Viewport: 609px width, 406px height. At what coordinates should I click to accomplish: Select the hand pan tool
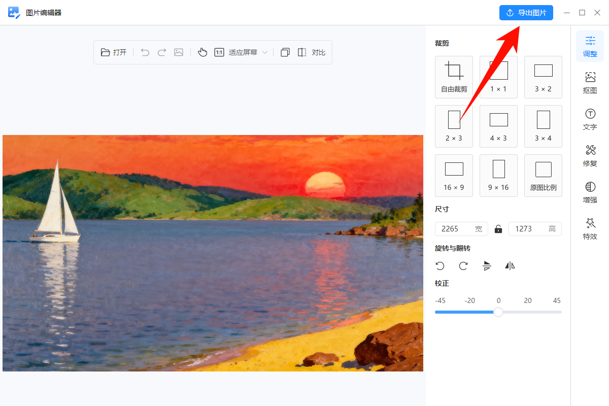tap(202, 52)
